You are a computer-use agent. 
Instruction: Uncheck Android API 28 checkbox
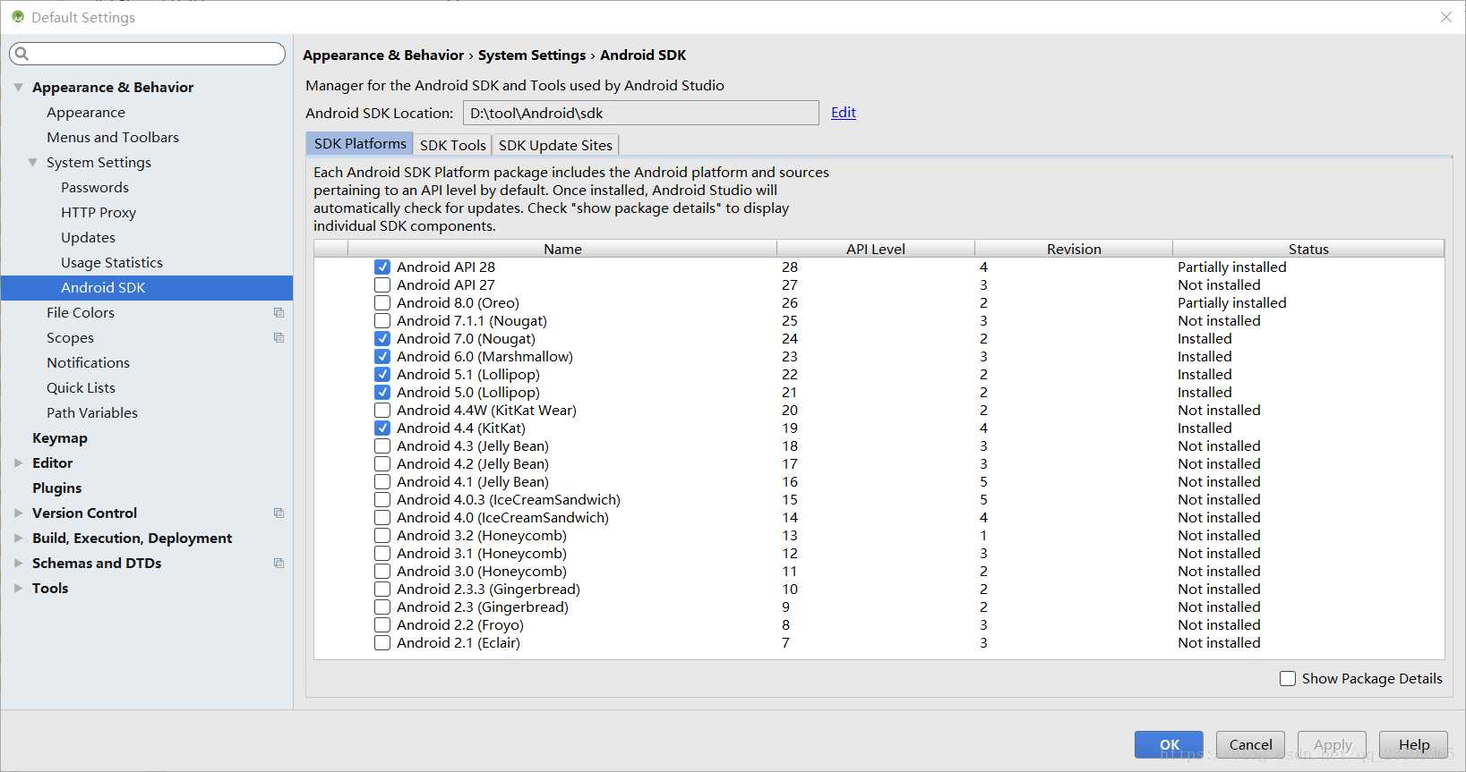pyautogui.click(x=382, y=267)
